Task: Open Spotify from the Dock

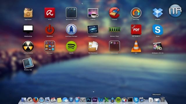Action: point(118,100)
